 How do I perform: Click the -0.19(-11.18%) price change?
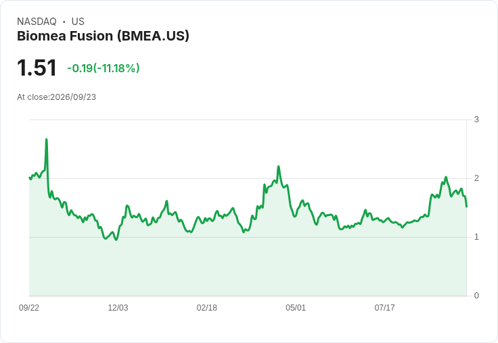coord(104,68)
